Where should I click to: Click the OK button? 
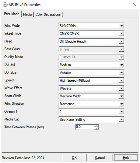click(74, 158)
